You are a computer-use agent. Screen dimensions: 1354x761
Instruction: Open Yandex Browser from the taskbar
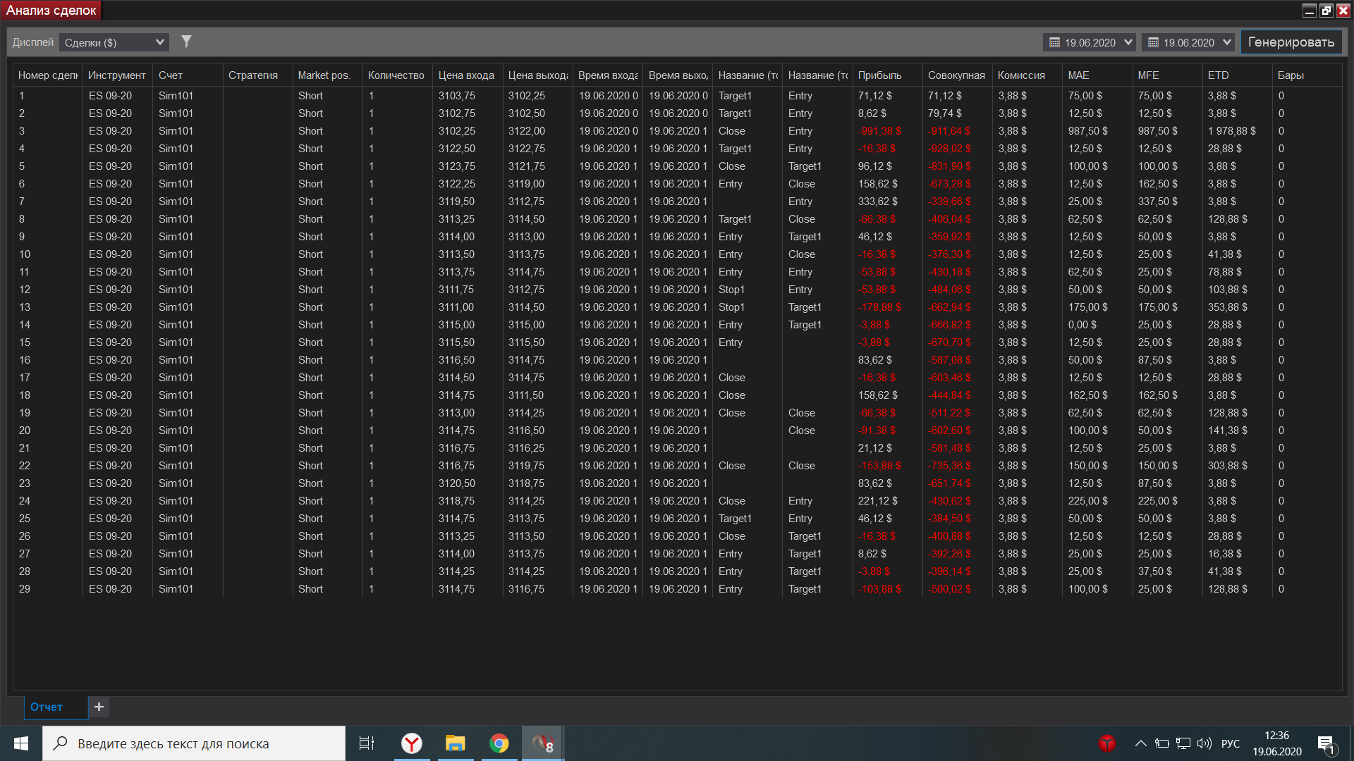pyautogui.click(x=412, y=743)
